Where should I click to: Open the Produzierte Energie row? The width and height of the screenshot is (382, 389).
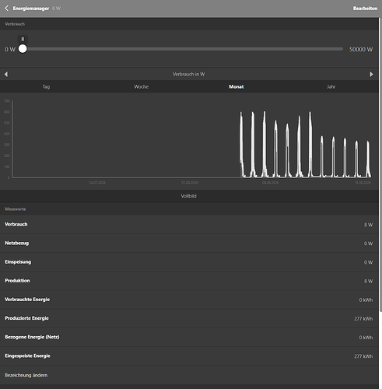[x=189, y=318]
